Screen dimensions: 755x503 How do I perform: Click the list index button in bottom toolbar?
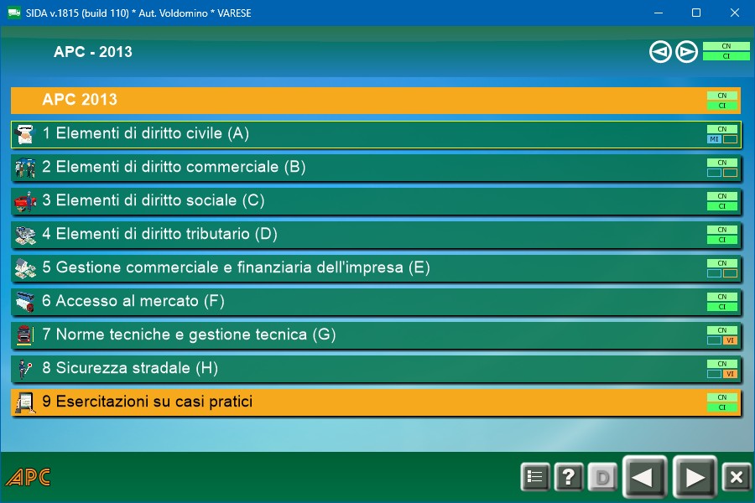coord(534,477)
